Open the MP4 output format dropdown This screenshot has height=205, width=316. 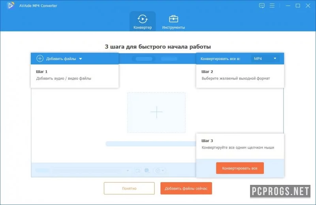pos(265,58)
